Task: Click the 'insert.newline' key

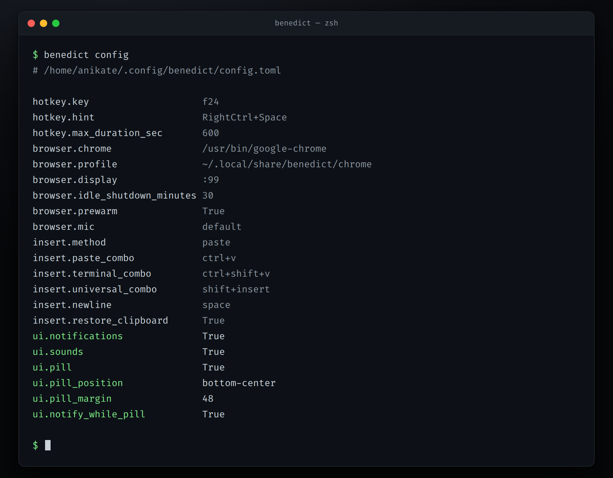Action: [x=72, y=305]
